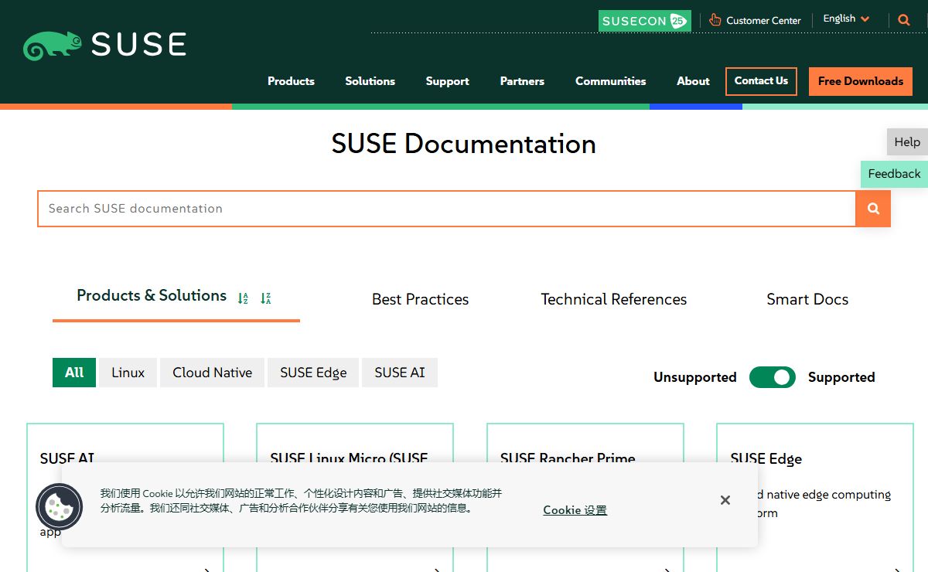Open the Help side tab
The image size is (928, 572).
[907, 141]
